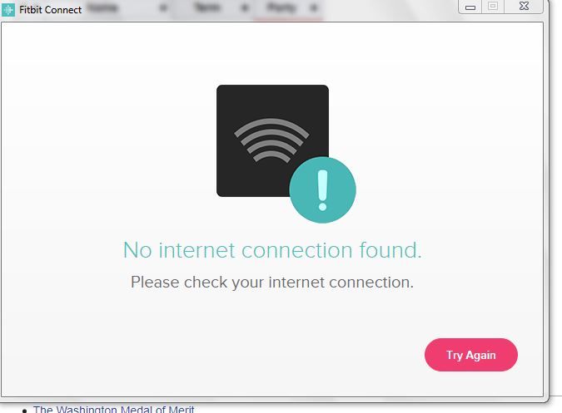The width and height of the screenshot is (562, 413).
Task: Click sort arrow beside blurred Party header
Action: pos(314,7)
